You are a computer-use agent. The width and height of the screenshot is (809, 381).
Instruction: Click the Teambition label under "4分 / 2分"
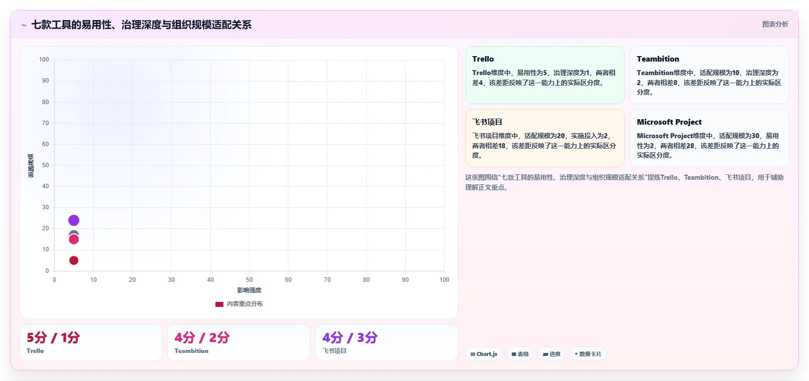coord(191,351)
